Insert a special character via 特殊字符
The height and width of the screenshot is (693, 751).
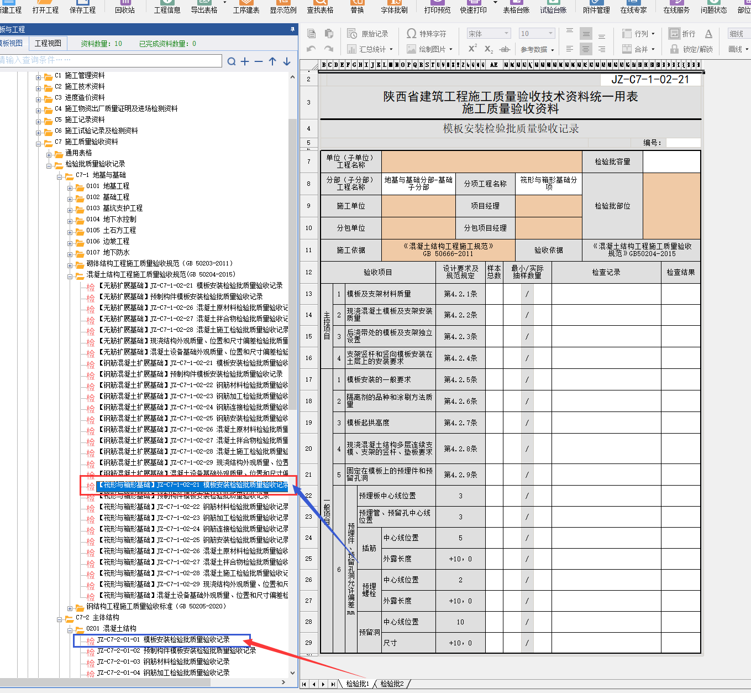tap(427, 34)
